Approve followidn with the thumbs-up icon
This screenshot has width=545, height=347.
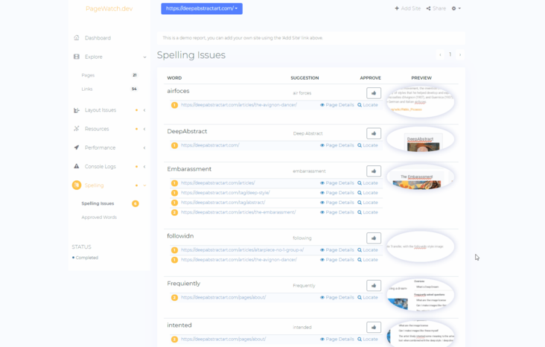click(x=374, y=238)
